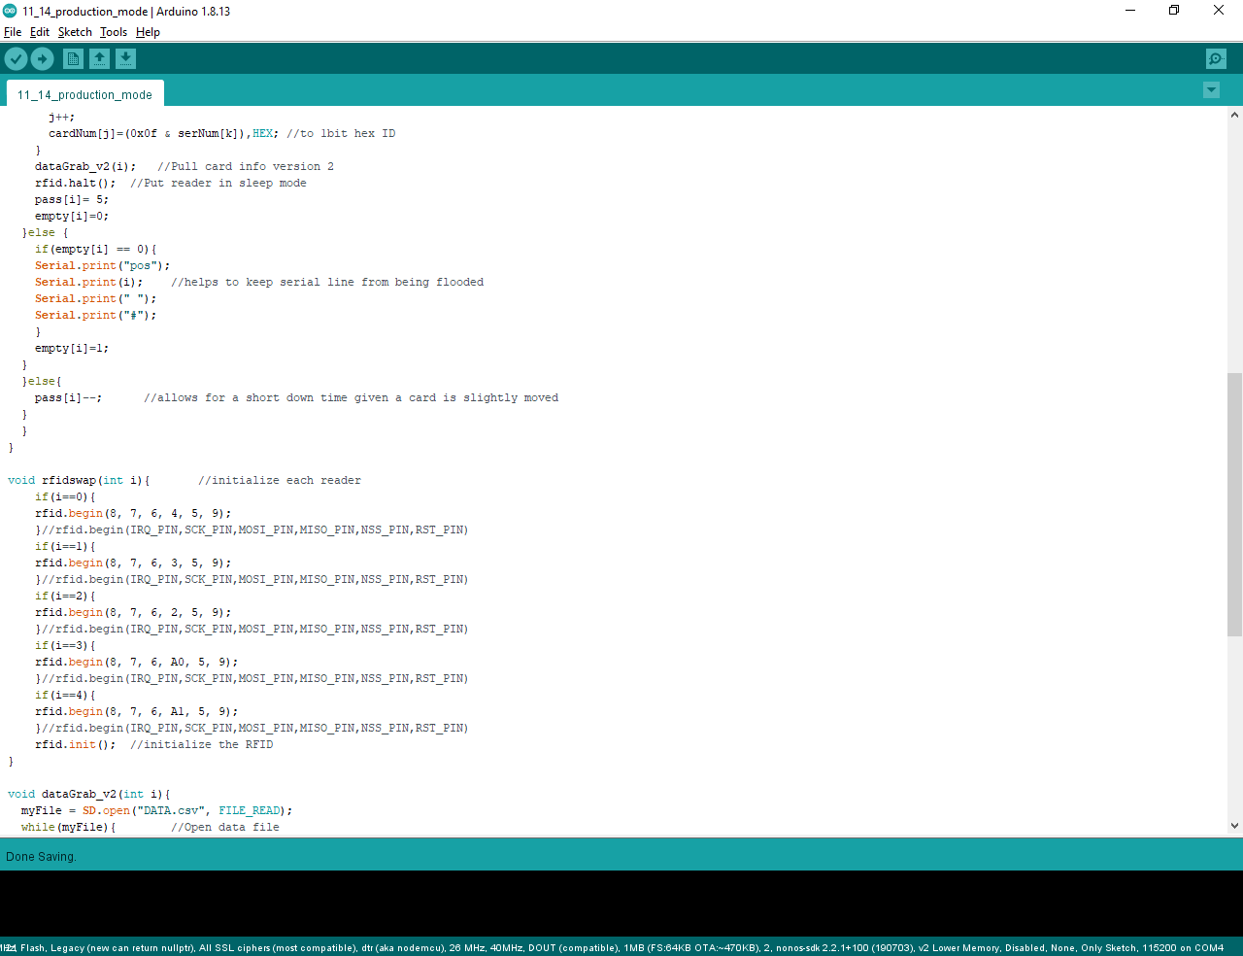The image size is (1243, 956).
Task: Expand the tab options dropdown arrow
Action: click(1211, 90)
